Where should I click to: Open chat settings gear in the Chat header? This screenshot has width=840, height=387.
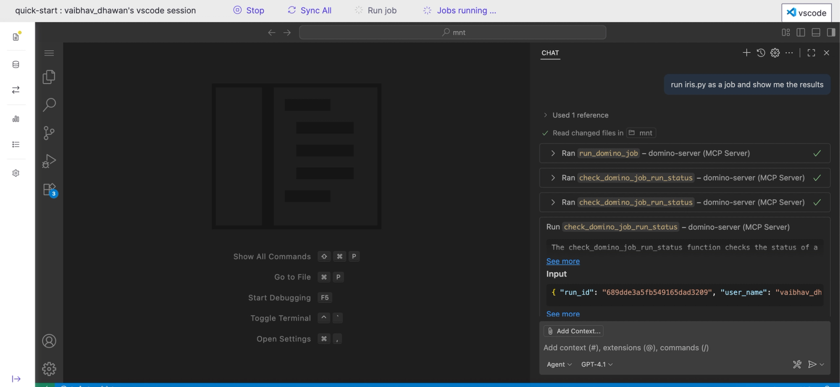coord(775,53)
